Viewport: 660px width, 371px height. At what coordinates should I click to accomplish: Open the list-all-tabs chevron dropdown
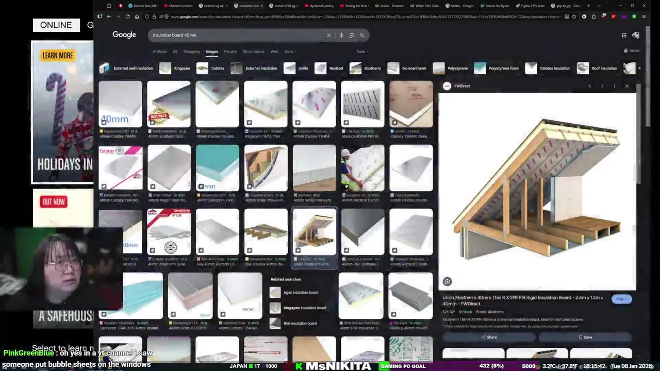click(x=599, y=6)
